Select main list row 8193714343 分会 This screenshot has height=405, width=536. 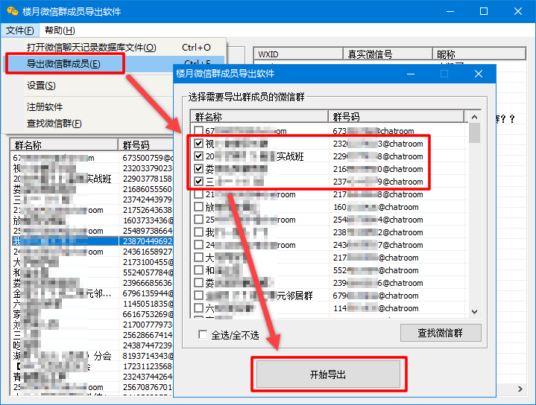point(92,356)
